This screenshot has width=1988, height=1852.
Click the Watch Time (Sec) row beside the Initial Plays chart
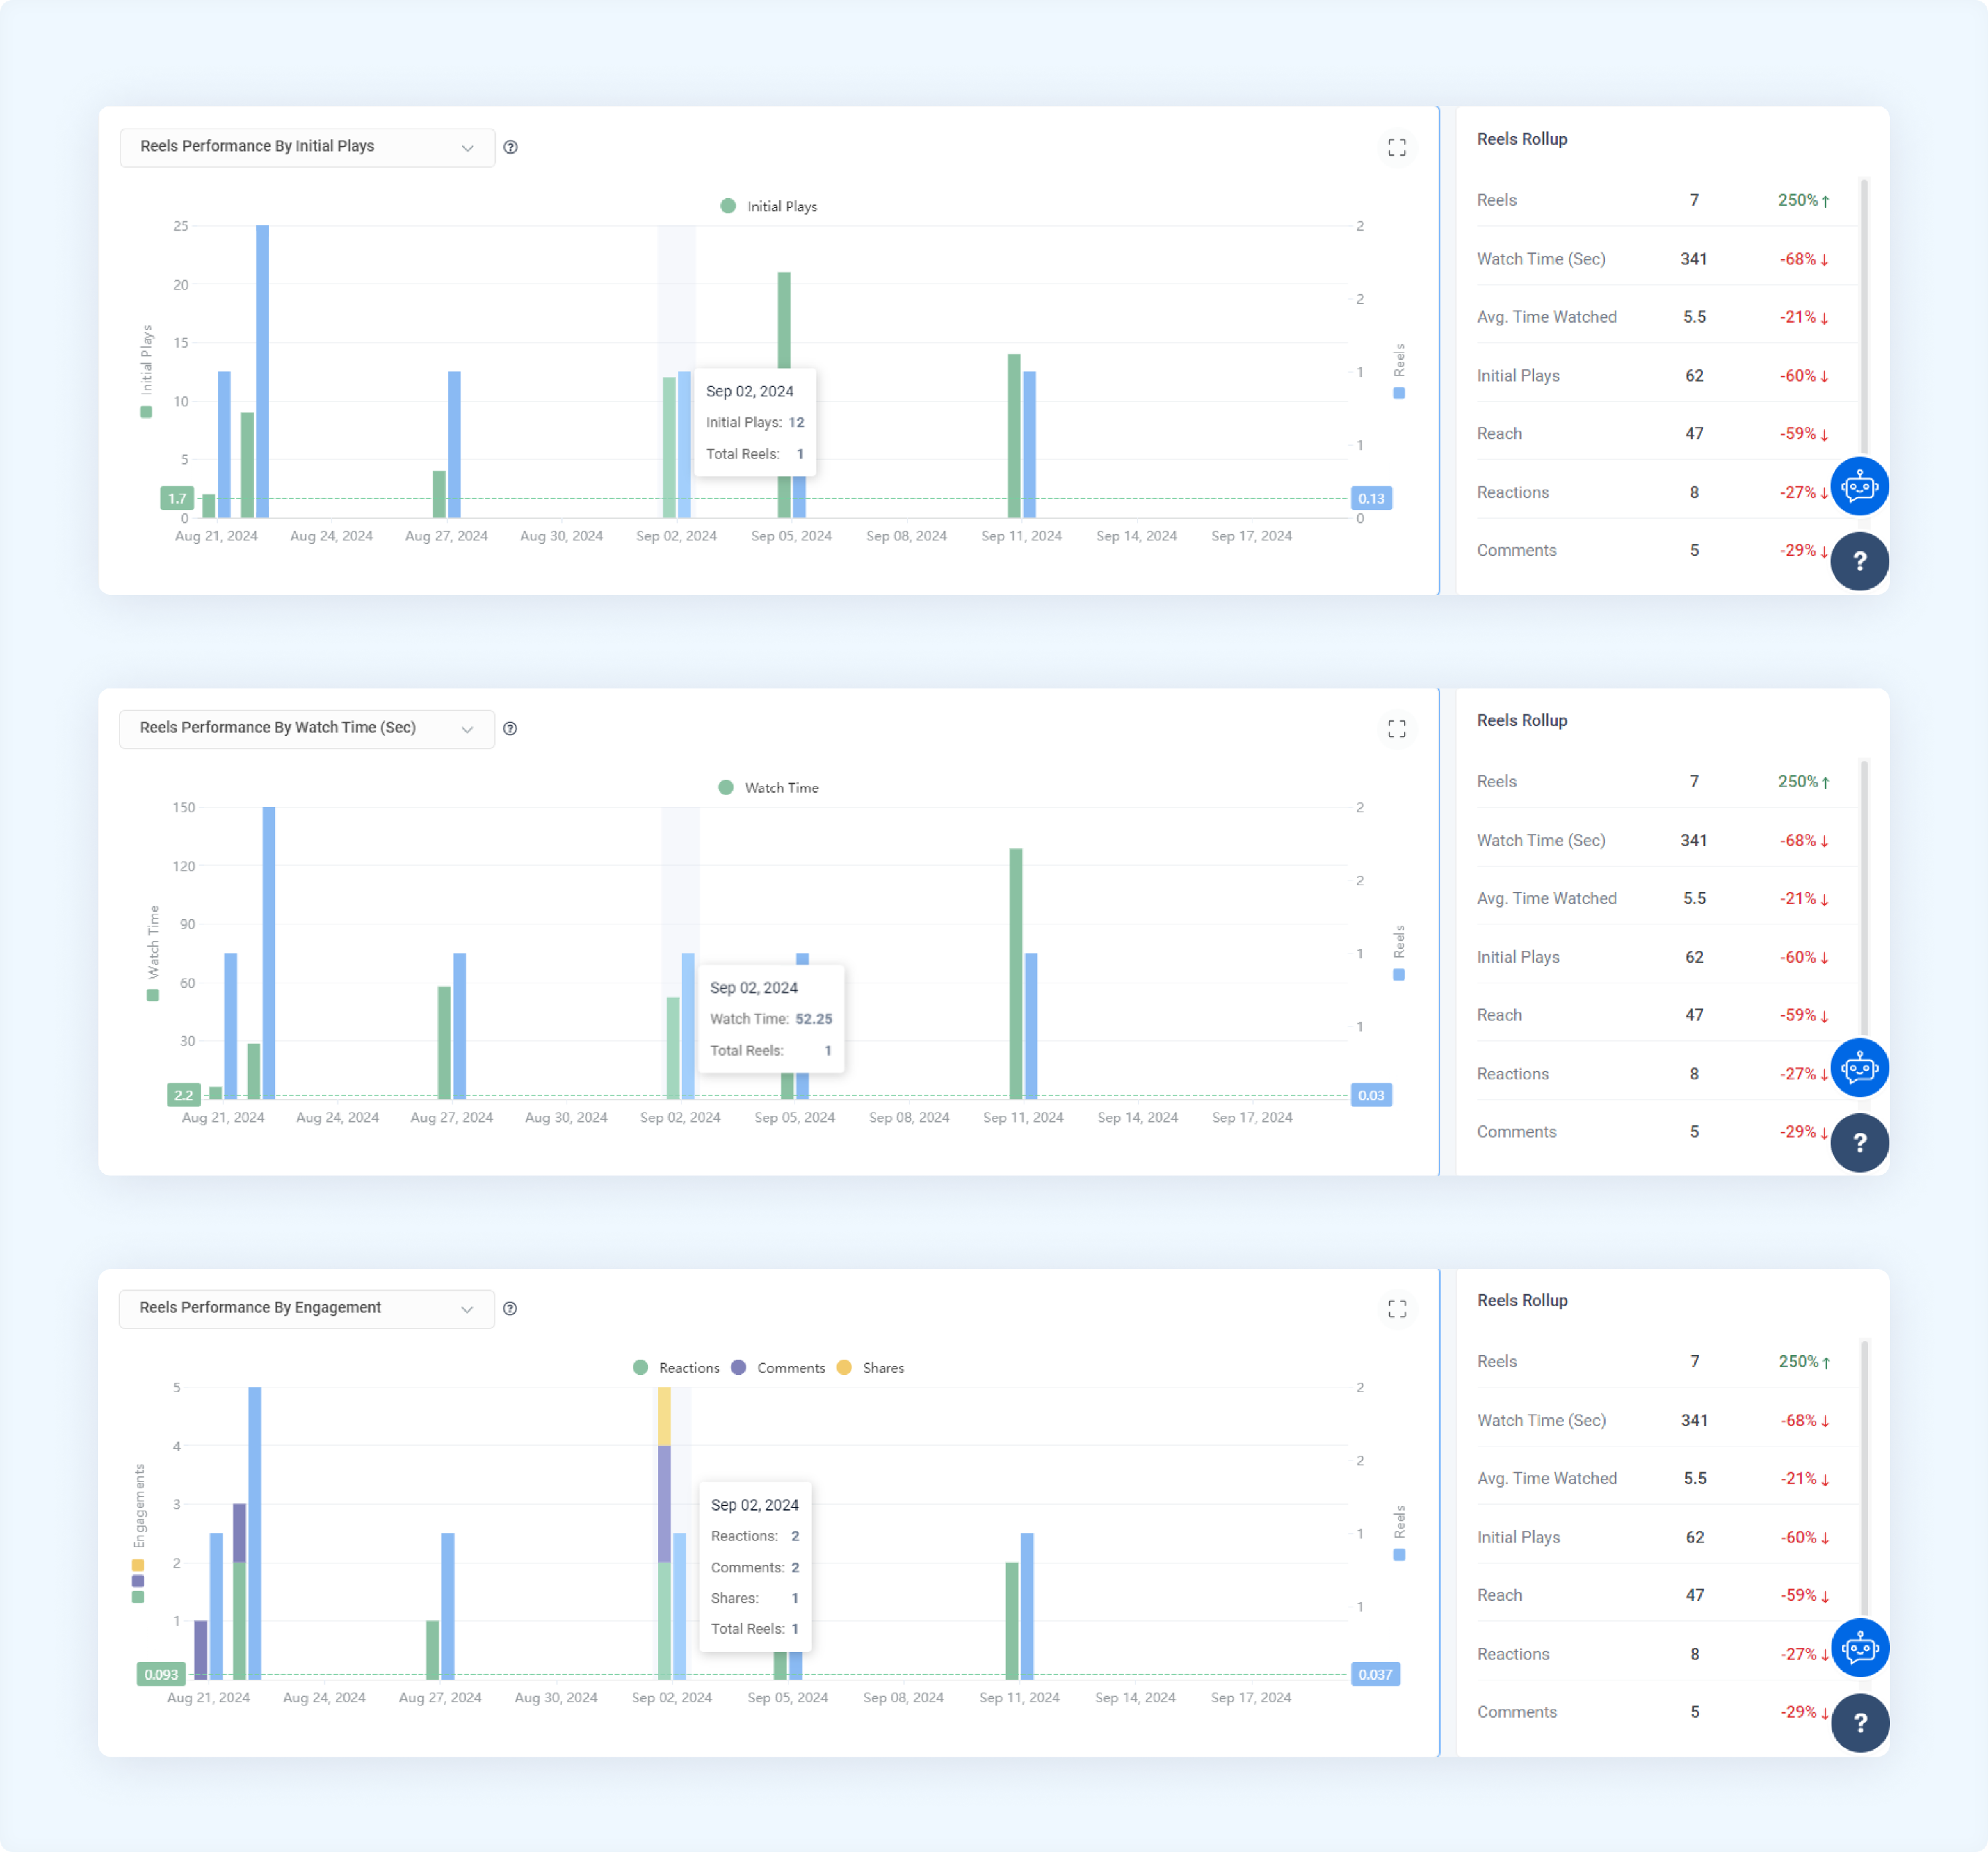[1666, 259]
